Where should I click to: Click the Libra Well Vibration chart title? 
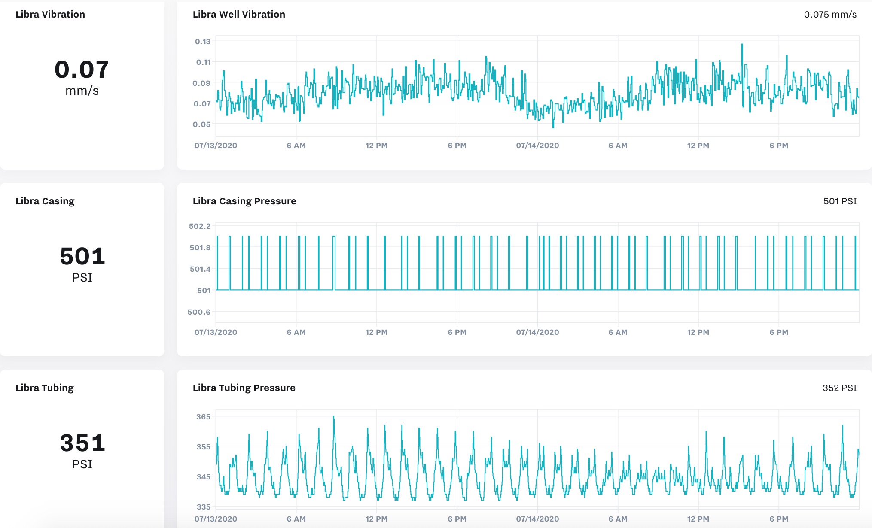pyautogui.click(x=239, y=14)
